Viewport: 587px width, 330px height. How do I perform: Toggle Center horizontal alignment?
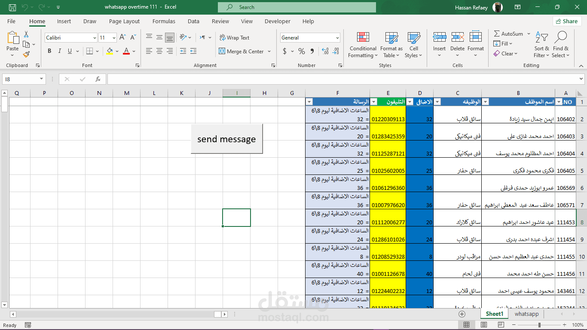click(159, 51)
